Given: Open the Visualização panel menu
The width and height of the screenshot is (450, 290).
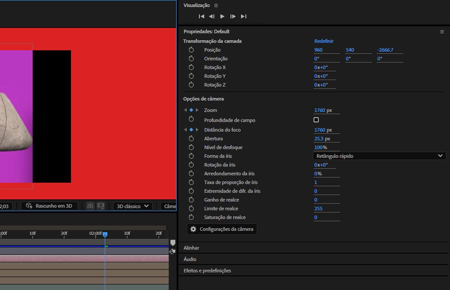Looking at the screenshot, I should 216,6.
